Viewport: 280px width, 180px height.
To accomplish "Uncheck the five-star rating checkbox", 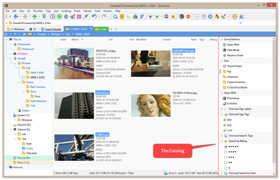I will tap(226, 147).
